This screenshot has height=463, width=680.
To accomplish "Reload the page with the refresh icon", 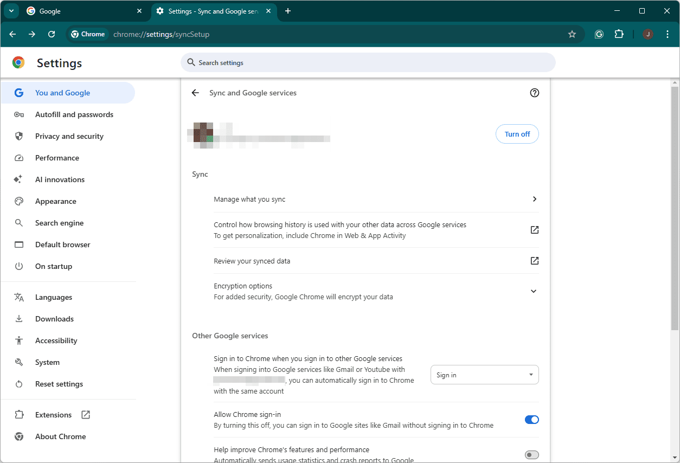I will point(52,34).
